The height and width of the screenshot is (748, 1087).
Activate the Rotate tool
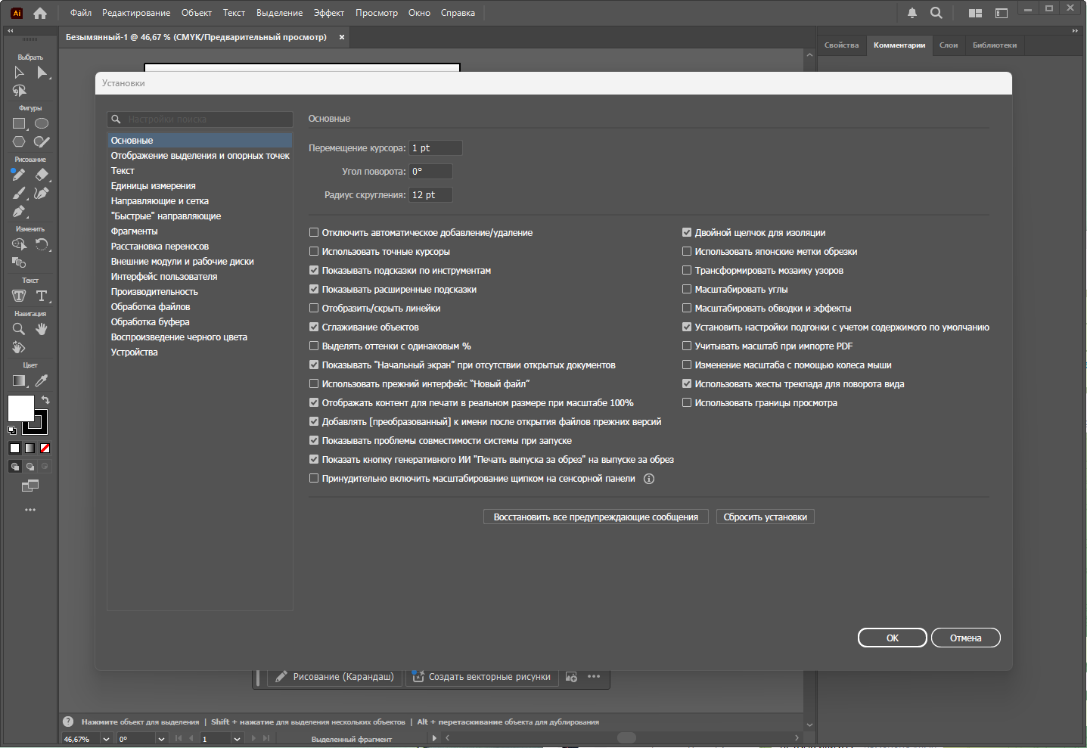[42, 244]
